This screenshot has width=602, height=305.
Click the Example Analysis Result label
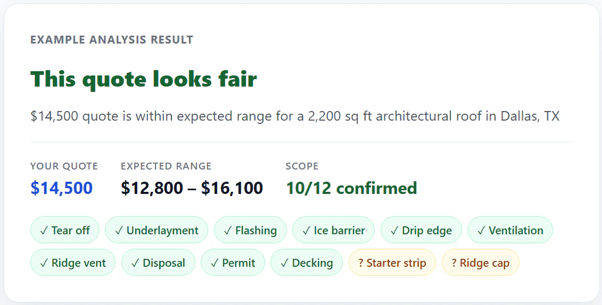[x=112, y=40]
